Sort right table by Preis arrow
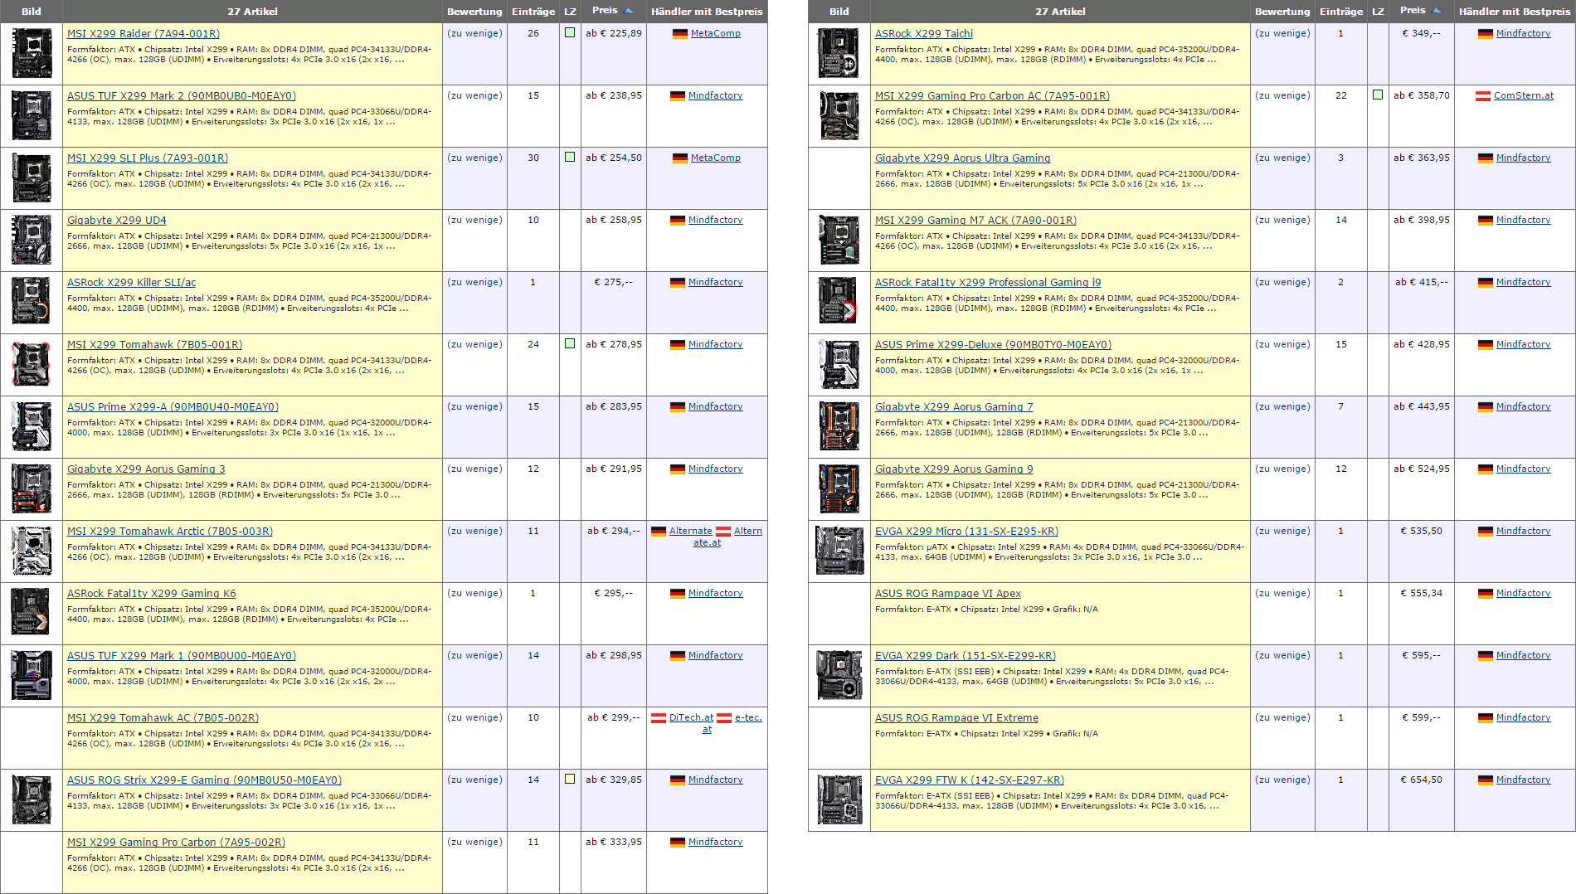 click(1437, 11)
